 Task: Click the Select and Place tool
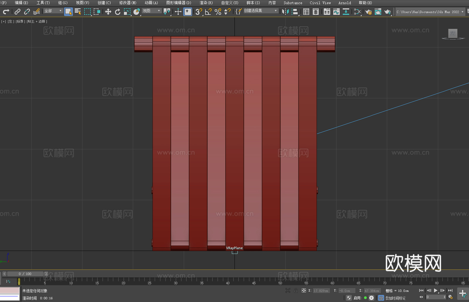coord(137,12)
